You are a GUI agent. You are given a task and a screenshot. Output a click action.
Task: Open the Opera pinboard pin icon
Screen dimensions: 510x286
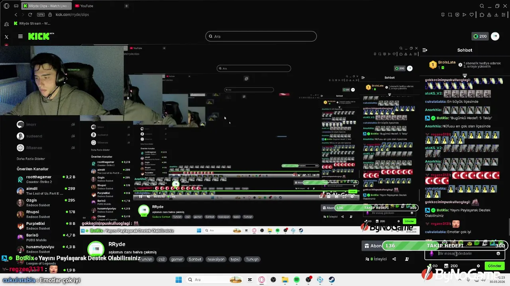443,15
